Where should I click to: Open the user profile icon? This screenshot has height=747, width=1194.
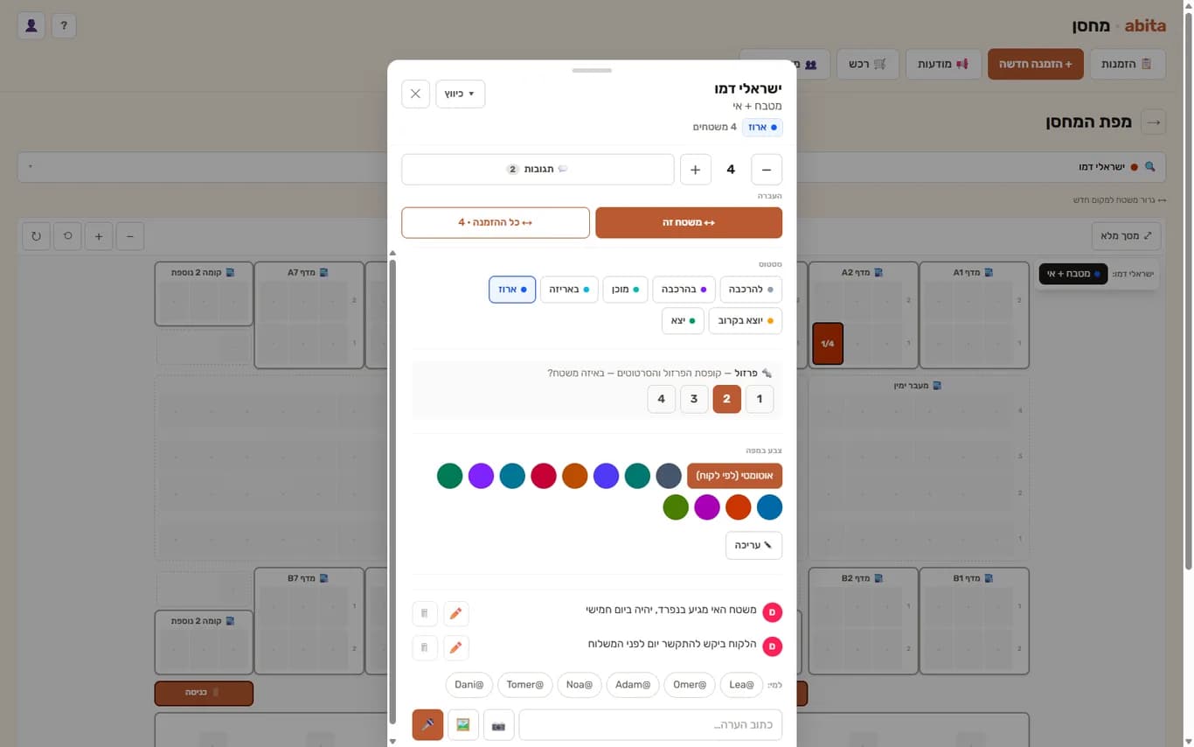(x=31, y=25)
